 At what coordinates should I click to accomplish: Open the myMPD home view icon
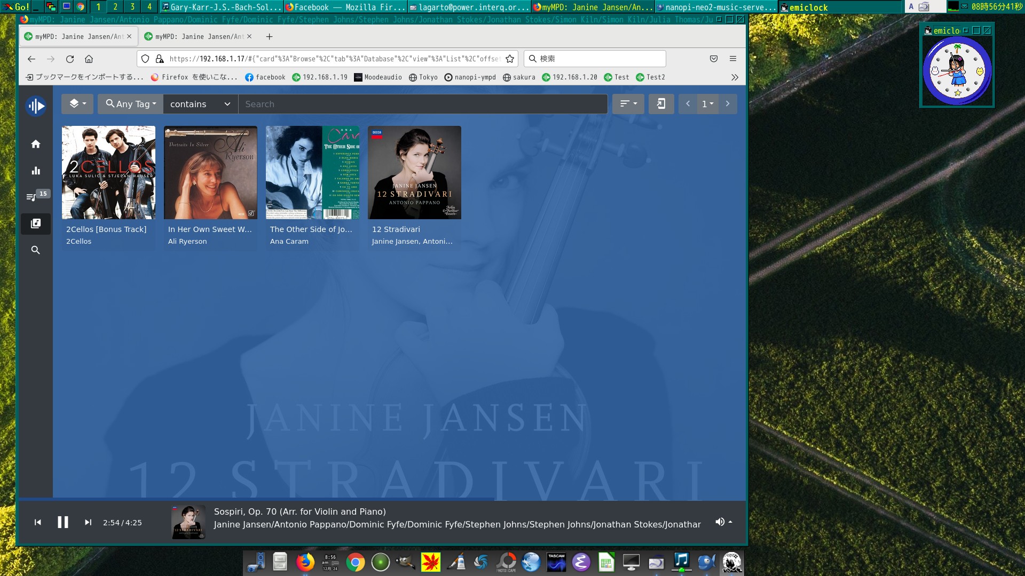36,144
